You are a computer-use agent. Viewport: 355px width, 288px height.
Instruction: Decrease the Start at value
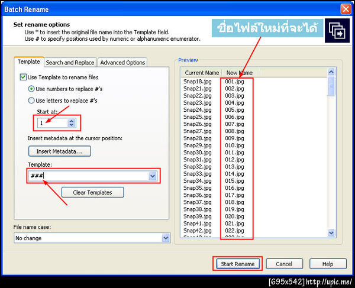[x=72, y=125]
